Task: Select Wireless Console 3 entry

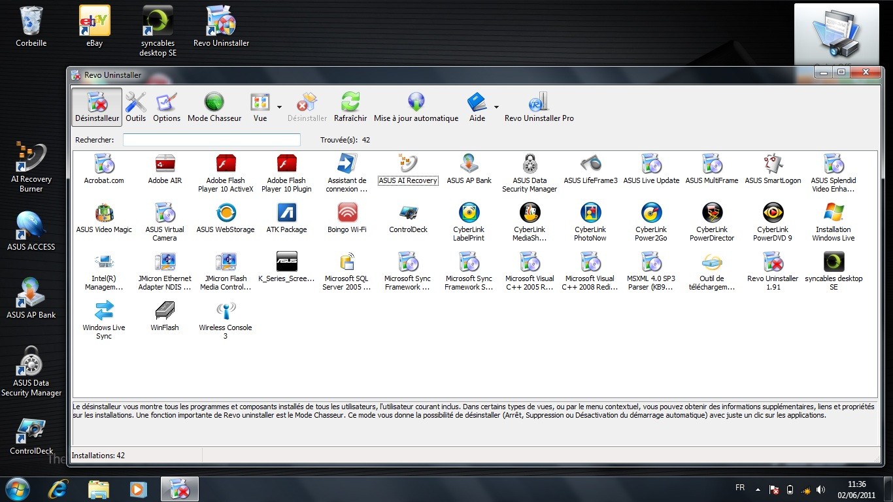Action: pos(226,320)
